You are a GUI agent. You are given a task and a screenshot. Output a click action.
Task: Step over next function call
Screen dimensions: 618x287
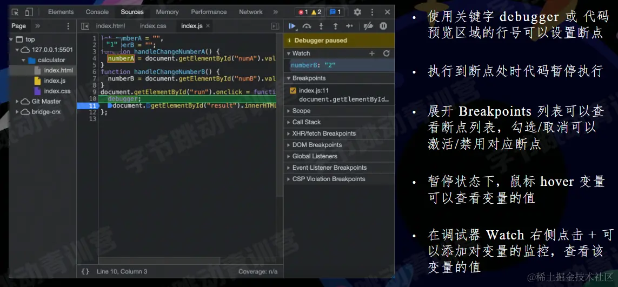307,26
